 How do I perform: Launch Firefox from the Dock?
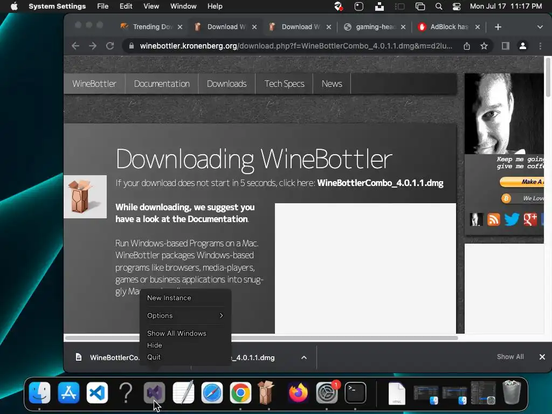click(298, 392)
